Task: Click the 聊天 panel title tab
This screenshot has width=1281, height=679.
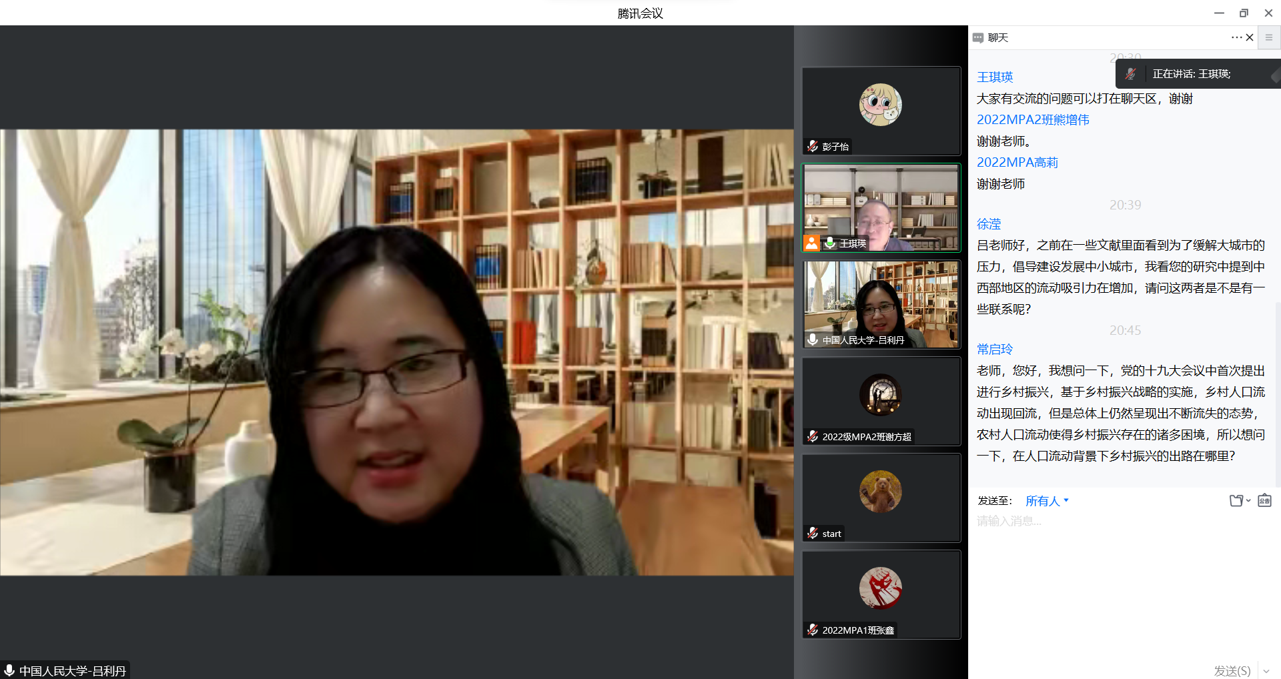Action: (997, 37)
